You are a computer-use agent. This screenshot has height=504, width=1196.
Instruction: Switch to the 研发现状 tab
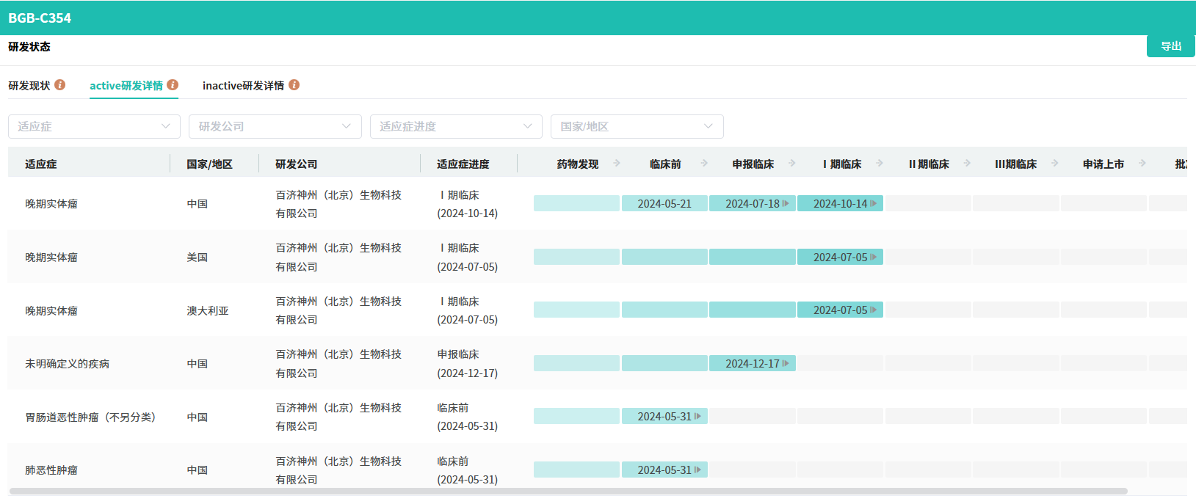(29, 86)
